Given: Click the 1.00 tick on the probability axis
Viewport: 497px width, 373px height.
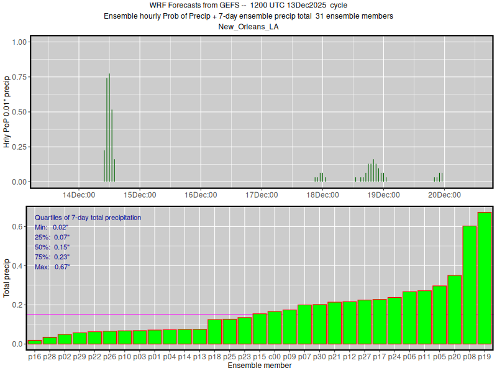Looking at the screenshot, I should (19, 42).
